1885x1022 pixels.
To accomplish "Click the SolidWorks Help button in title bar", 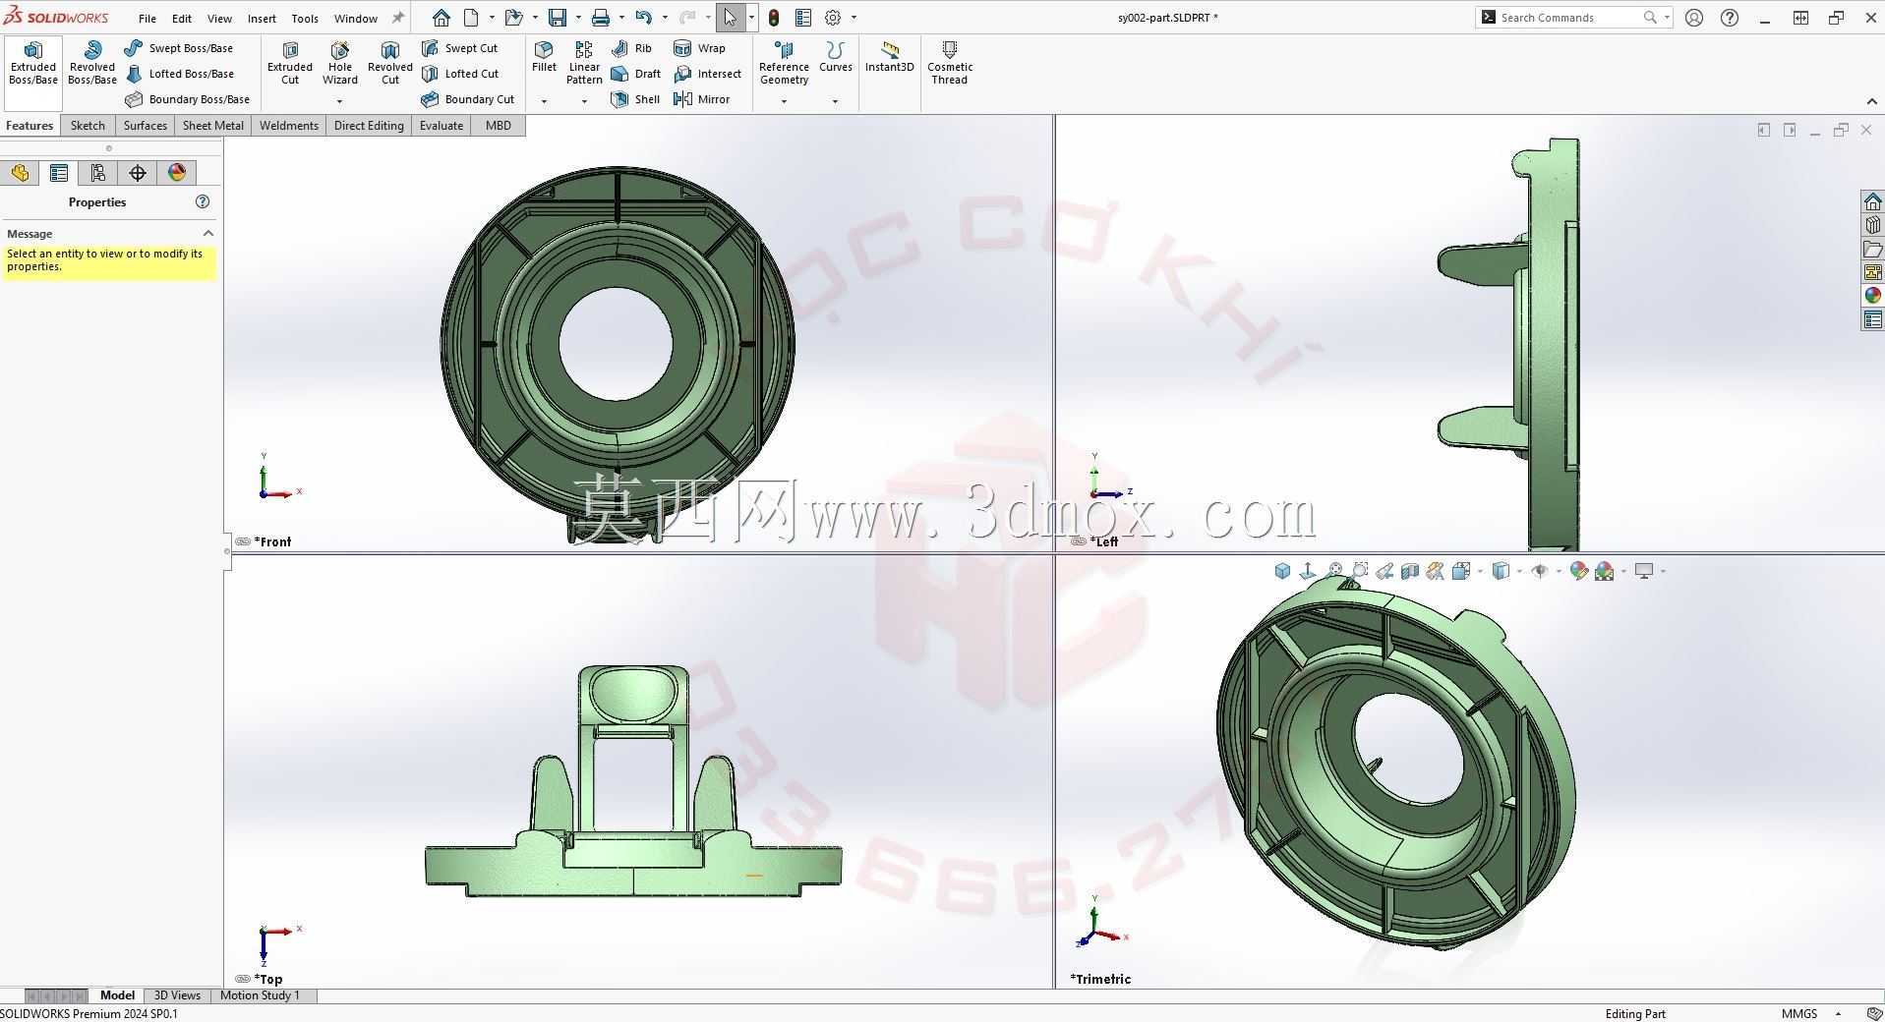I will pyautogui.click(x=1730, y=18).
